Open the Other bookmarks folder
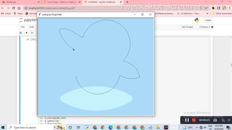The height and width of the screenshot is (130, 232). [x=221, y=13]
